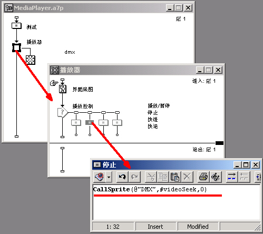Click the undo icon in calculation toolbar
The height and width of the screenshot is (234, 263).
tap(122, 177)
